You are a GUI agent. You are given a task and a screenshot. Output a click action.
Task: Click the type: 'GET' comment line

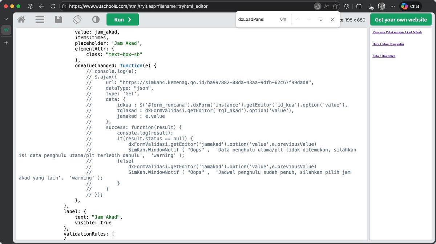(x=113, y=94)
